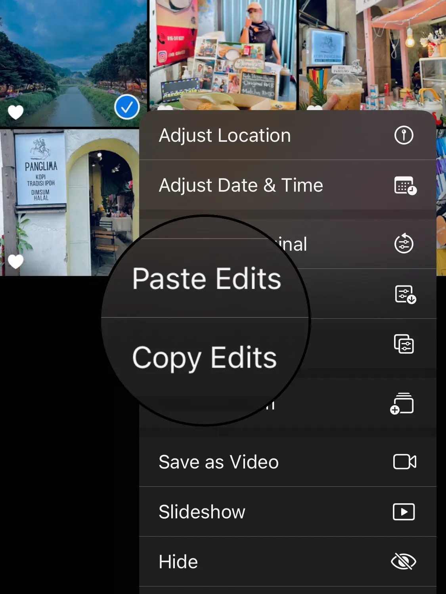Screen dimensions: 446x594
Task: Tap the Paste Edits sliders icon with down arrow
Action: tap(405, 294)
